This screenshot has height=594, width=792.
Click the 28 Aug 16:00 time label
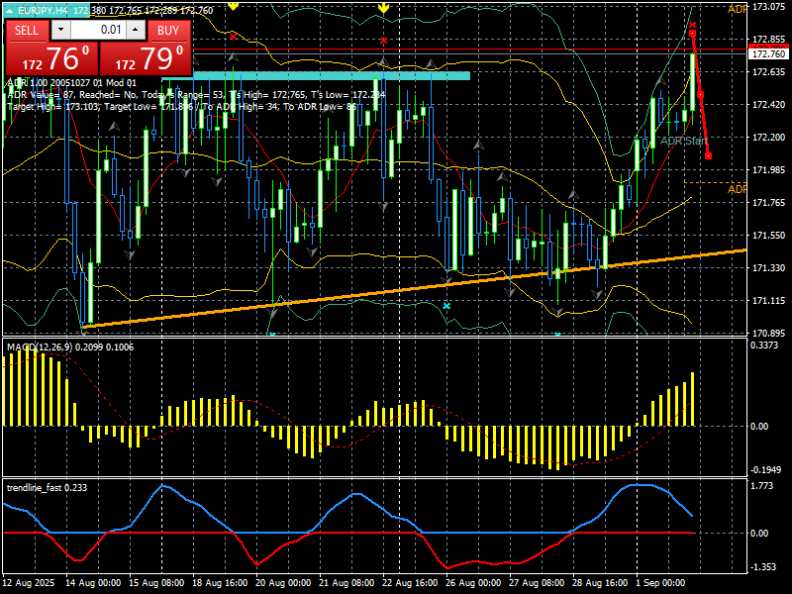click(x=601, y=582)
